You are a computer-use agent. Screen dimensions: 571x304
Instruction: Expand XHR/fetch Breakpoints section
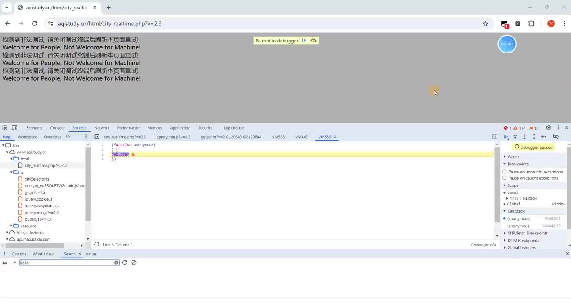[505, 233]
